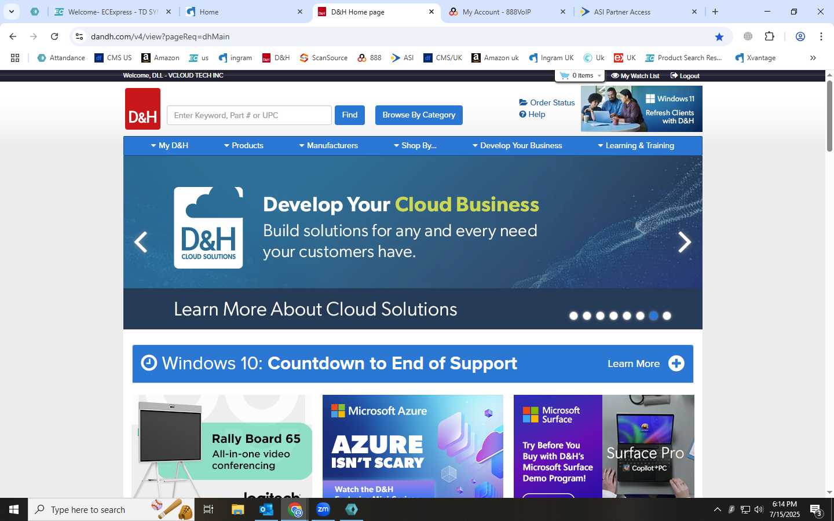Click the Learn More plus icon
Image resolution: width=834 pixels, height=521 pixels.
[x=676, y=364]
